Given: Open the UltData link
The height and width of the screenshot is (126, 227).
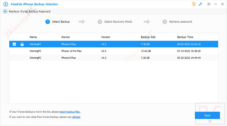Looking at the screenshot, I should pyautogui.click(x=76, y=117).
